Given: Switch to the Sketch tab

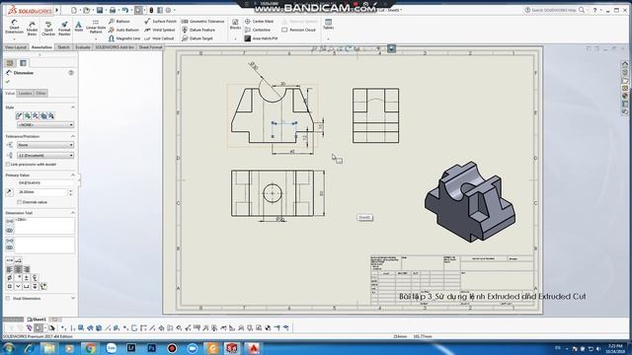Looking at the screenshot, I should click(x=63, y=47).
